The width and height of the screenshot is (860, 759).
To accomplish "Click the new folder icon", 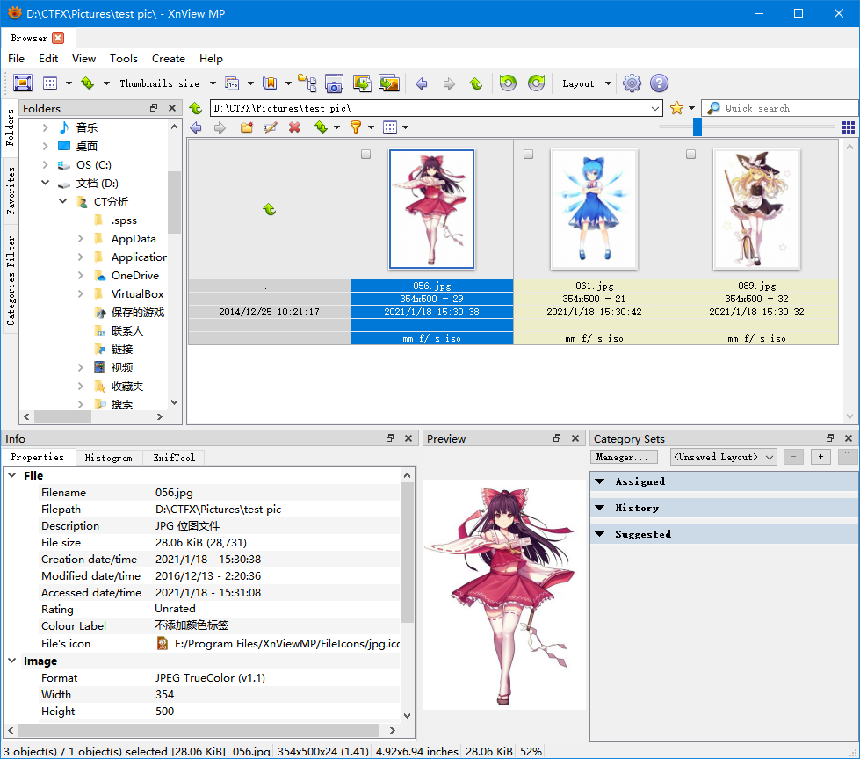I will pyautogui.click(x=247, y=127).
